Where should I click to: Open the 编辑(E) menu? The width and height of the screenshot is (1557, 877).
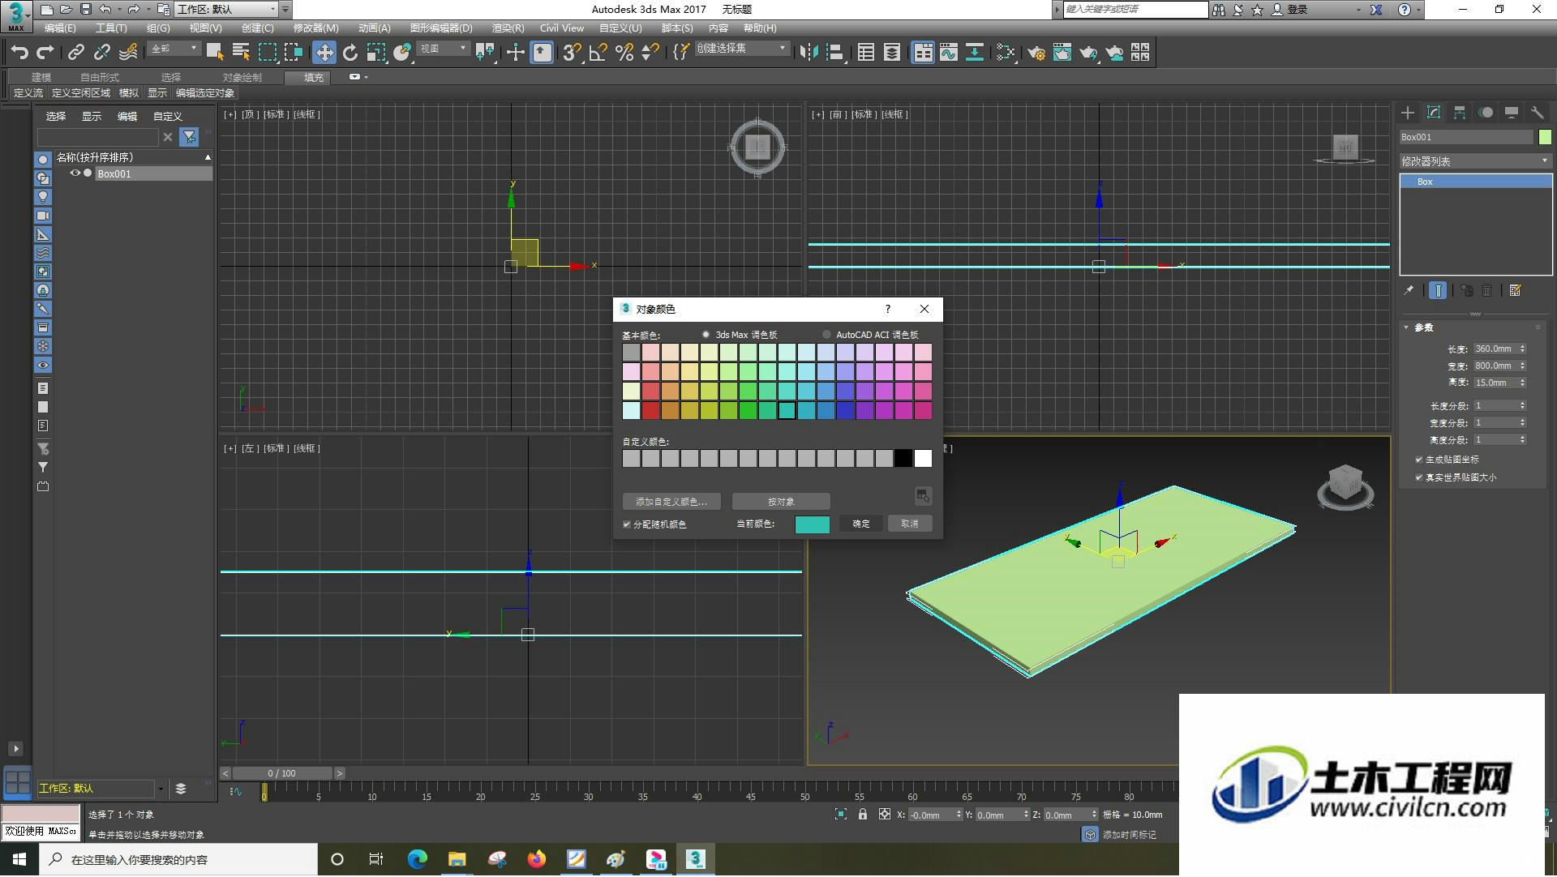[60, 28]
